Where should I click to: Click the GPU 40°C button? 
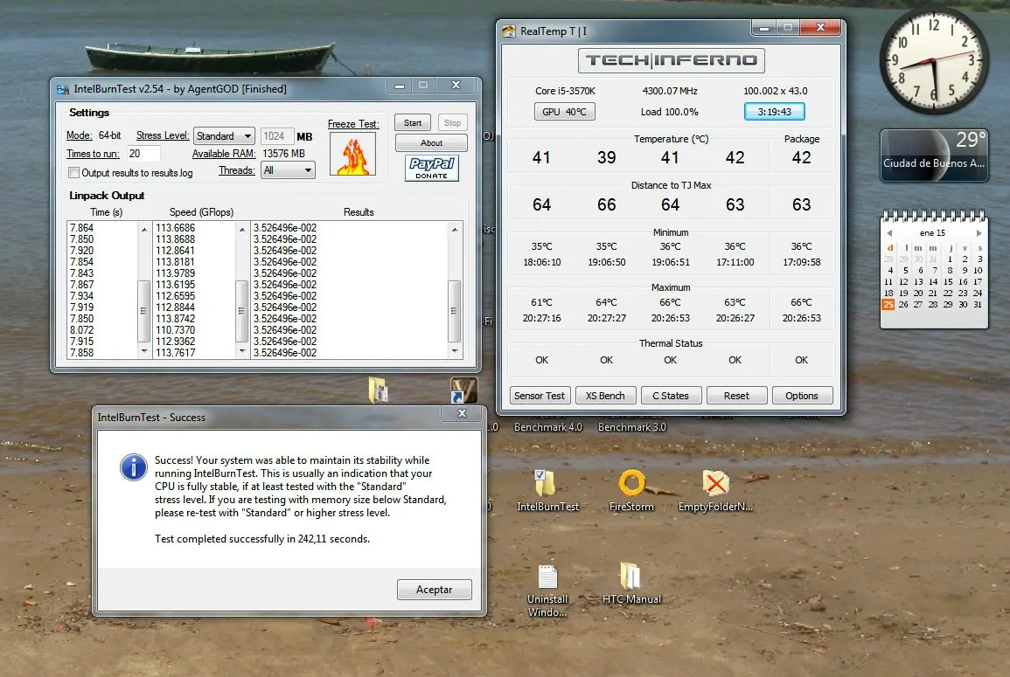coord(564,111)
